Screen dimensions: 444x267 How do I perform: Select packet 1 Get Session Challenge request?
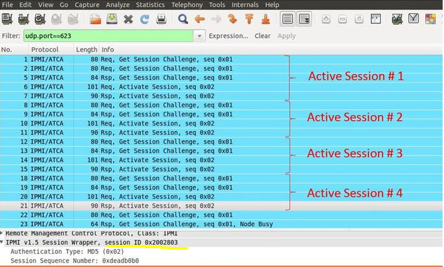pos(221,60)
